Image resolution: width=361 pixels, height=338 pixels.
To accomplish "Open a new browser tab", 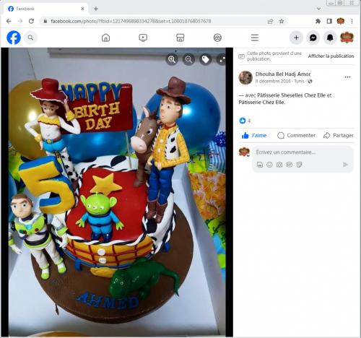I will [96, 9].
